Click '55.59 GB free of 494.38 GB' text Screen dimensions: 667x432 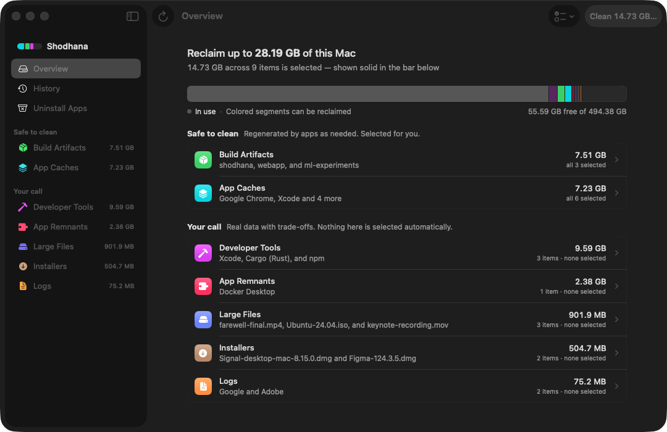[577, 112]
